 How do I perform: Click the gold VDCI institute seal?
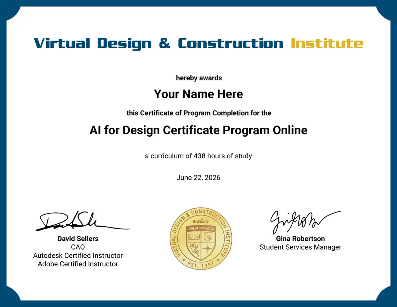[x=201, y=239]
